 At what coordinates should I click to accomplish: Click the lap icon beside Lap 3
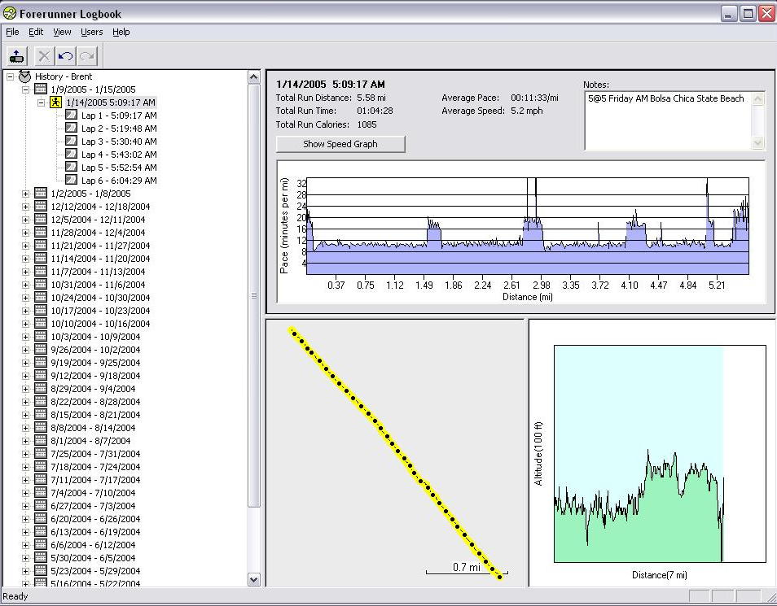(x=72, y=141)
